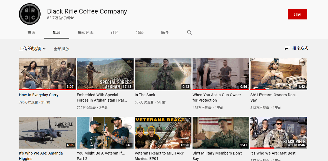The height and width of the screenshot is (161, 328).
Task: Open the How to Everyday Carry thumbnail
Action: pos(47,74)
